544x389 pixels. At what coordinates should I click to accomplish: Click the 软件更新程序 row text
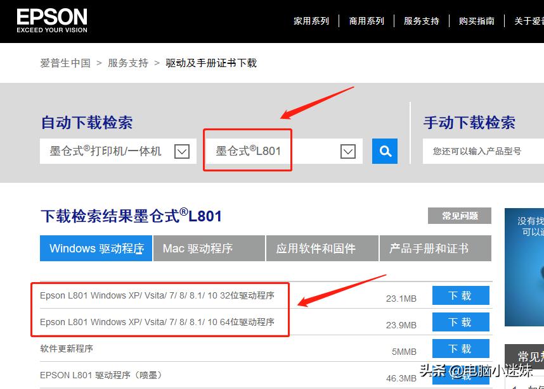[67, 349]
